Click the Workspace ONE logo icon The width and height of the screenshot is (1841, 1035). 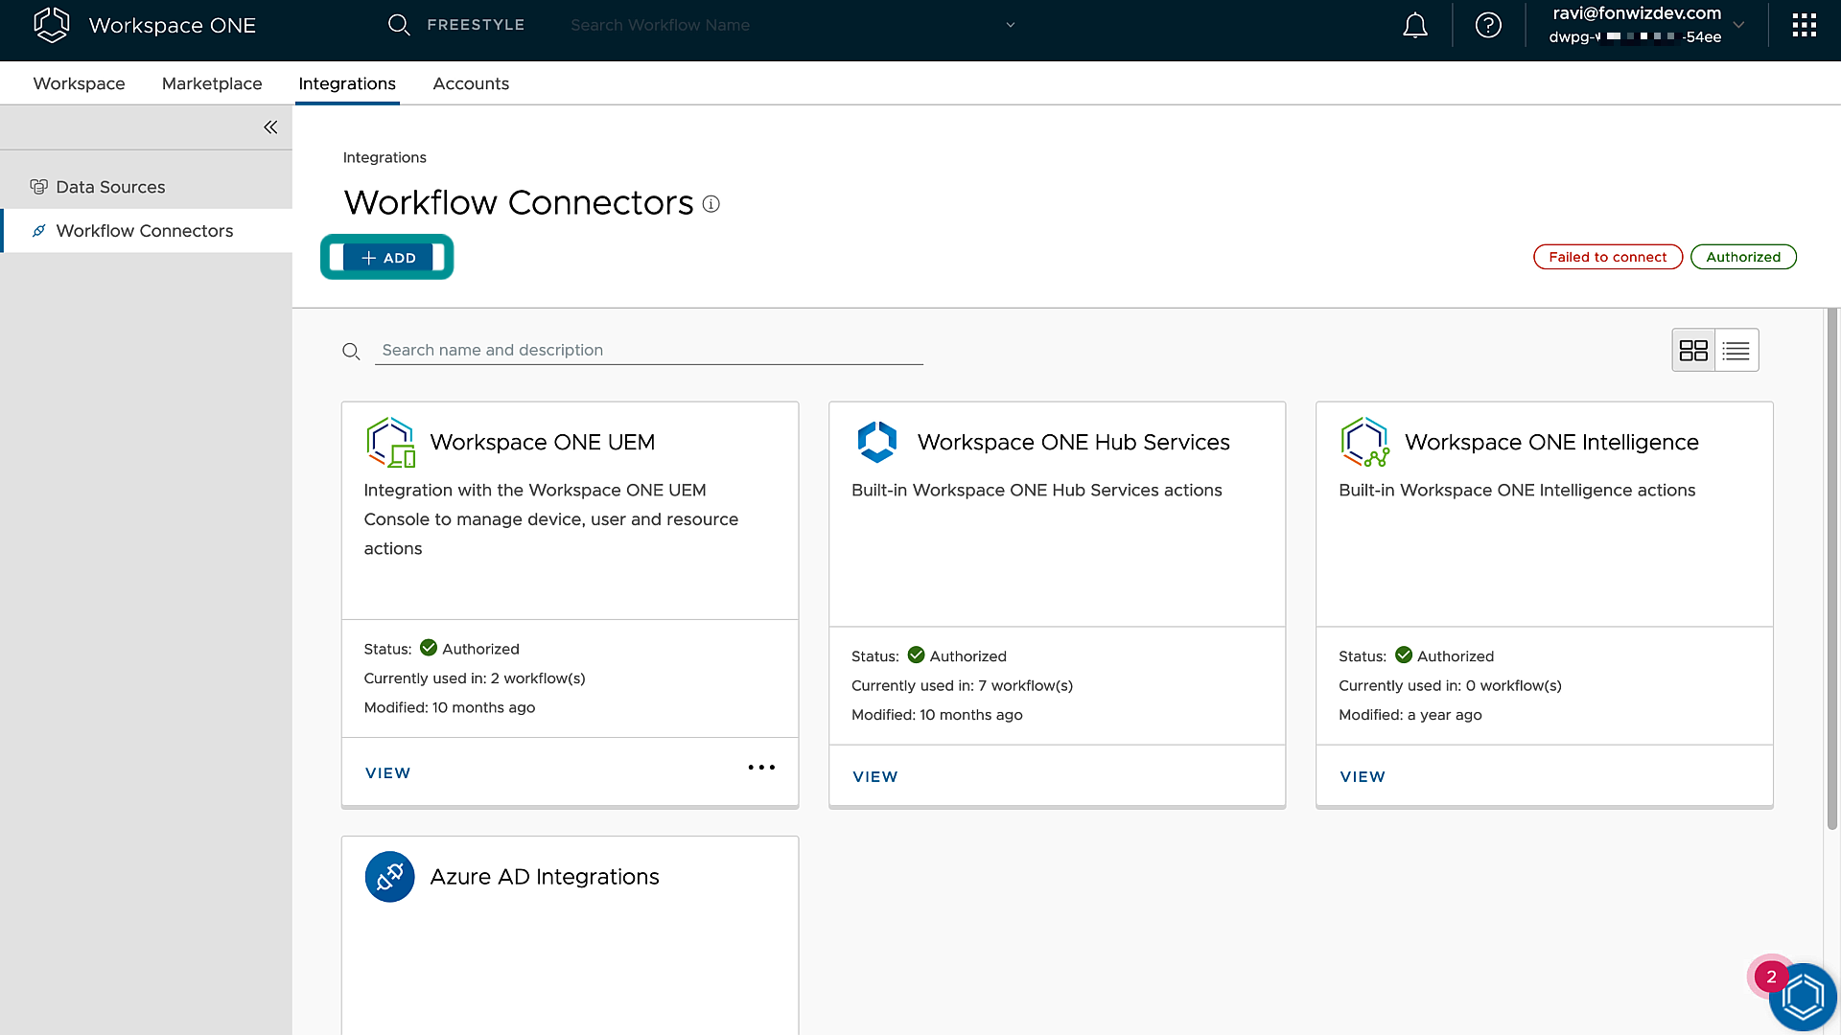tap(52, 25)
